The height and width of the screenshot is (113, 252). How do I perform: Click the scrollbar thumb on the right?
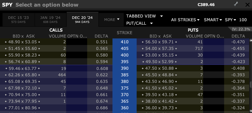click(x=251, y=85)
